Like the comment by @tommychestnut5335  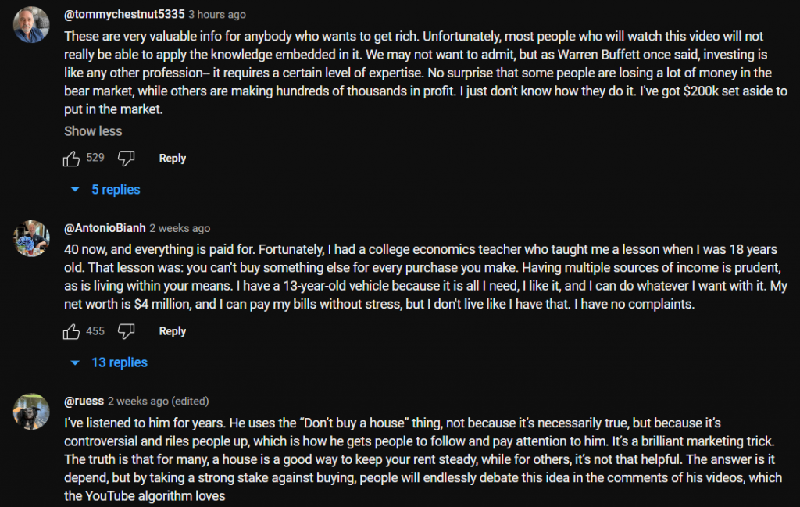(x=72, y=159)
